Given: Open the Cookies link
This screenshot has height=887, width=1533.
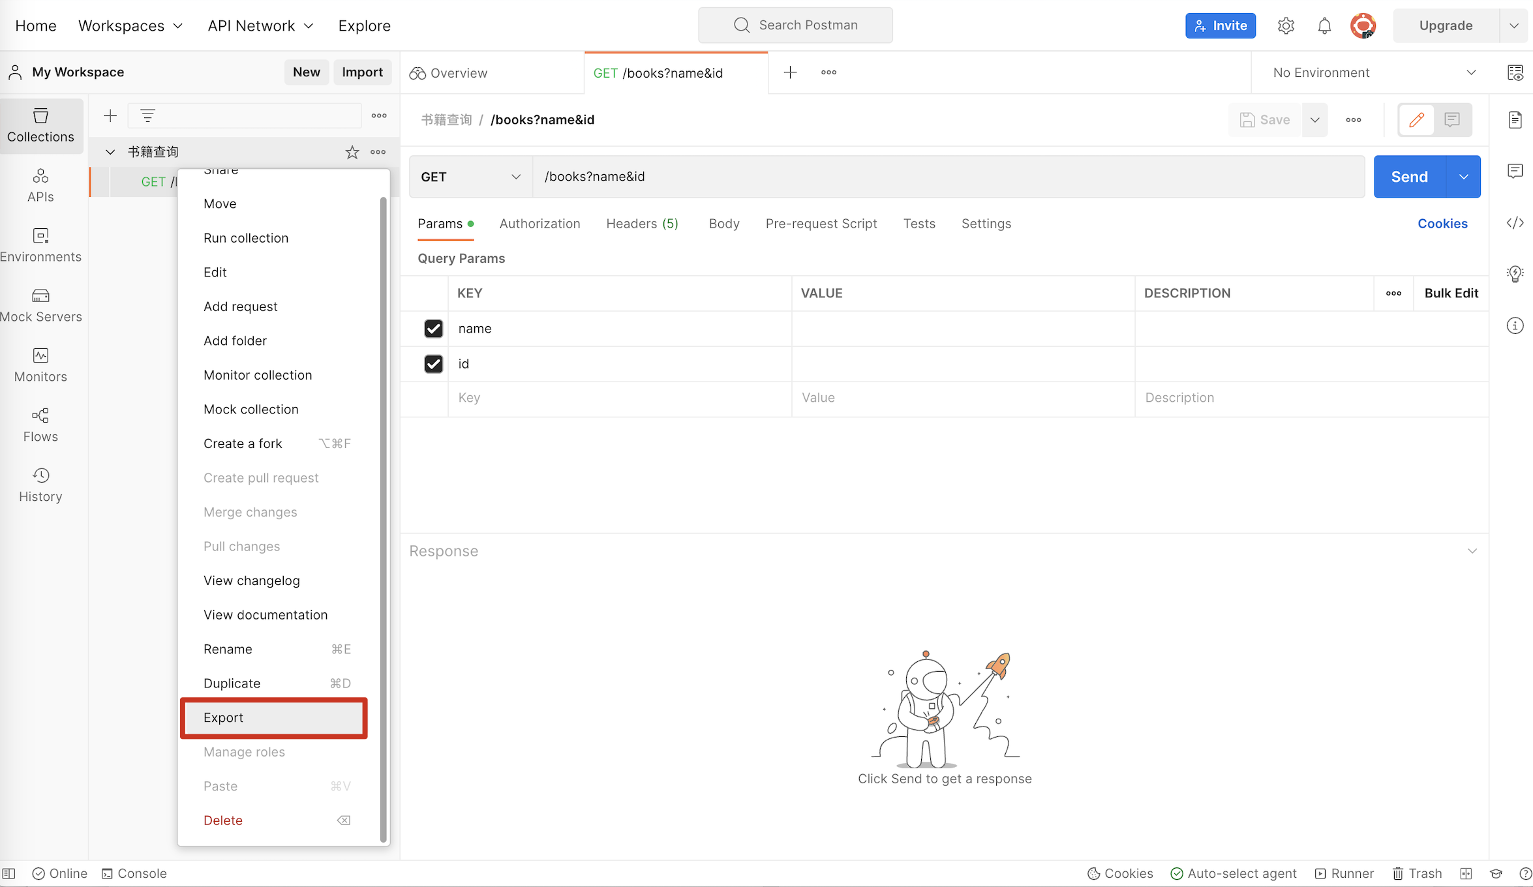Looking at the screenshot, I should [1442, 223].
